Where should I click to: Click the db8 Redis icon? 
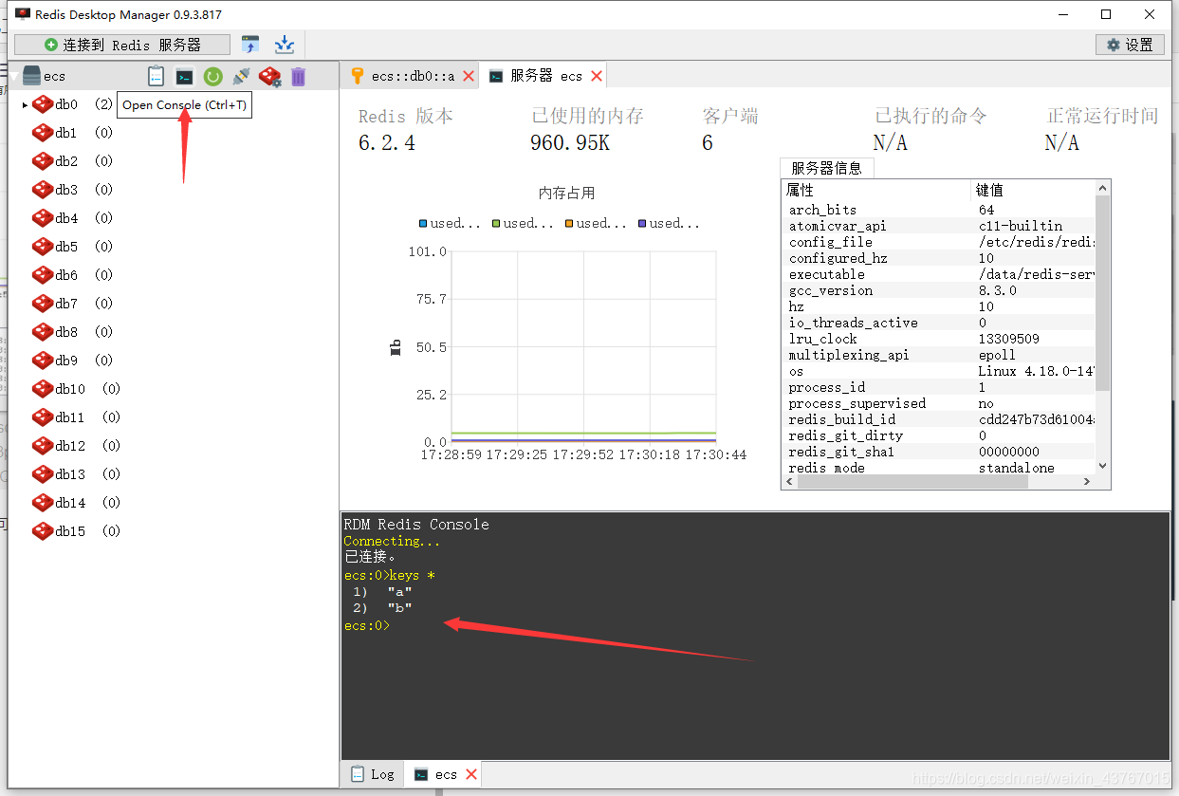pos(43,332)
